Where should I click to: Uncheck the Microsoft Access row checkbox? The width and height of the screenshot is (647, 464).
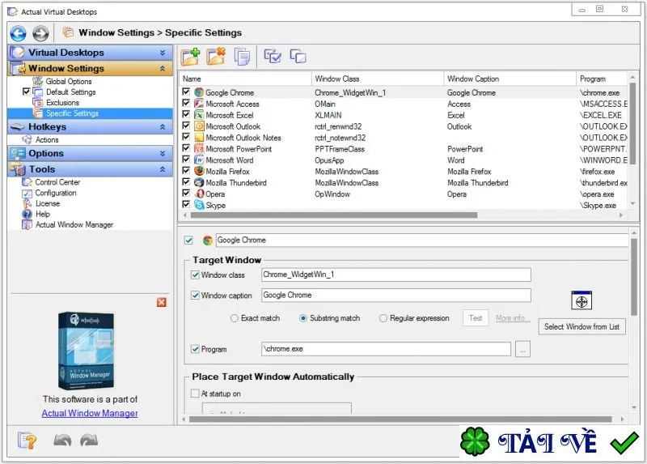coord(186,103)
